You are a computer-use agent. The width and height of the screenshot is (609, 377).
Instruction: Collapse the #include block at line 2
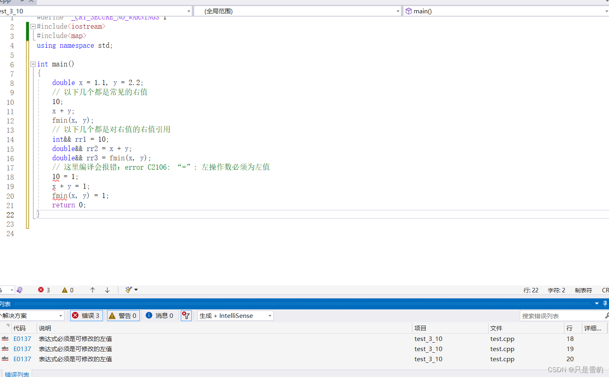[x=33, y=27]
